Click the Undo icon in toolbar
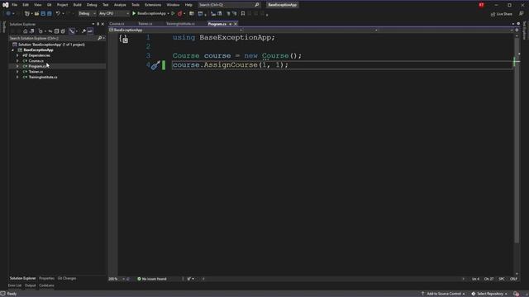 (x=58, y=13)
